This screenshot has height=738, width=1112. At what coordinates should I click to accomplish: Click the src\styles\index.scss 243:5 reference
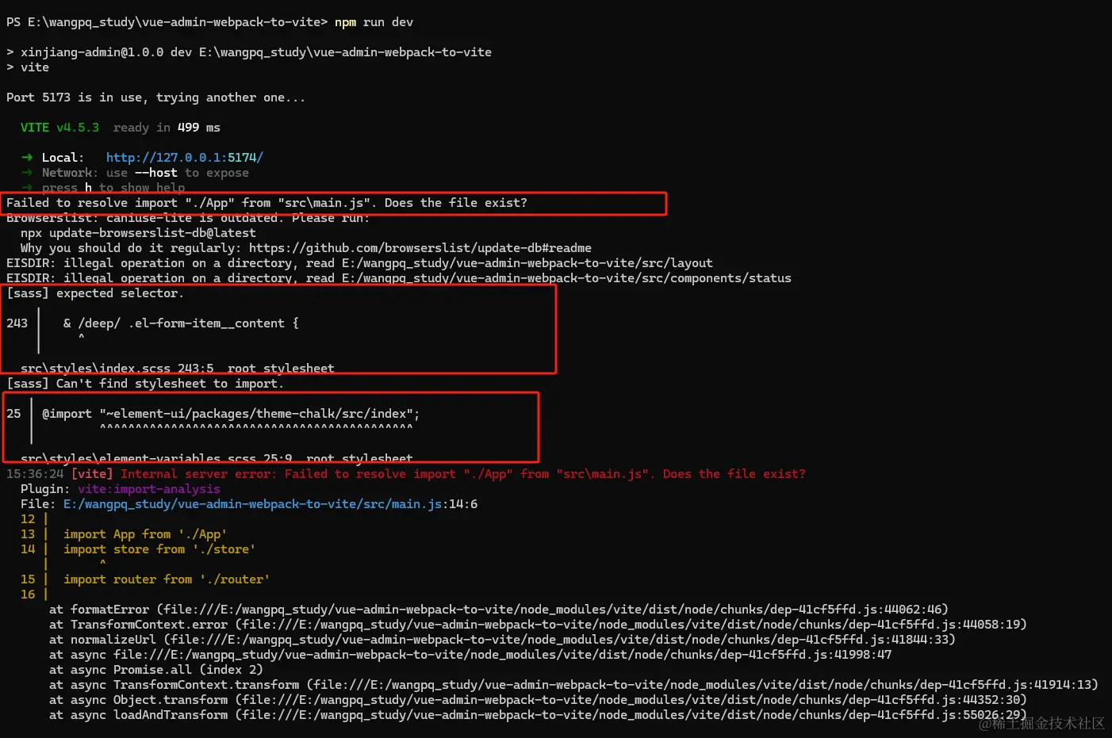pos(117,369)
